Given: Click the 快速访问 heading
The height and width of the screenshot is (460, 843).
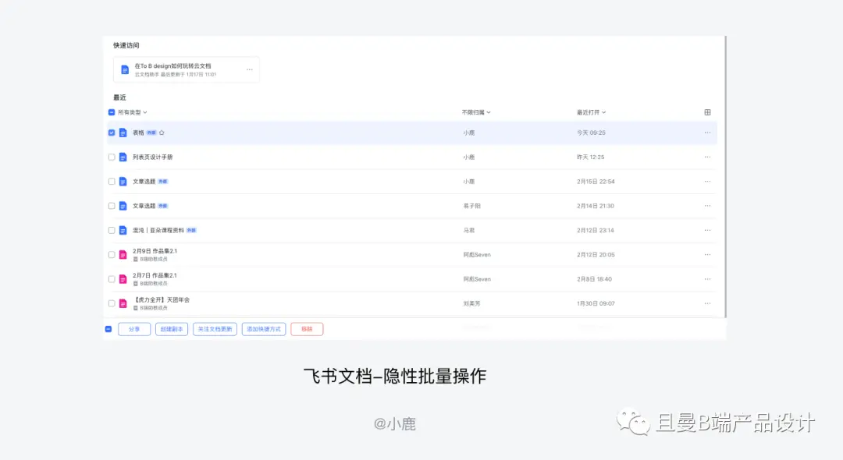Looking at the screenshot, I should point(126,45).
